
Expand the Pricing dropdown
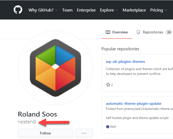click(x=159, y=10)
